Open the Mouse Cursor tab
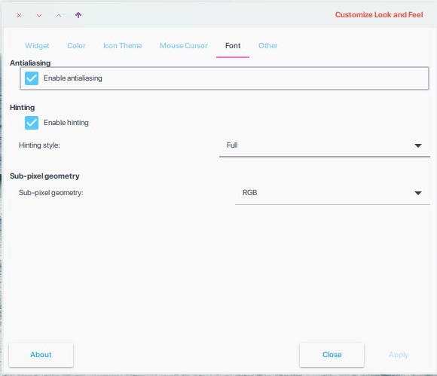This screenshot has width=437, height=376. (183, 46)
